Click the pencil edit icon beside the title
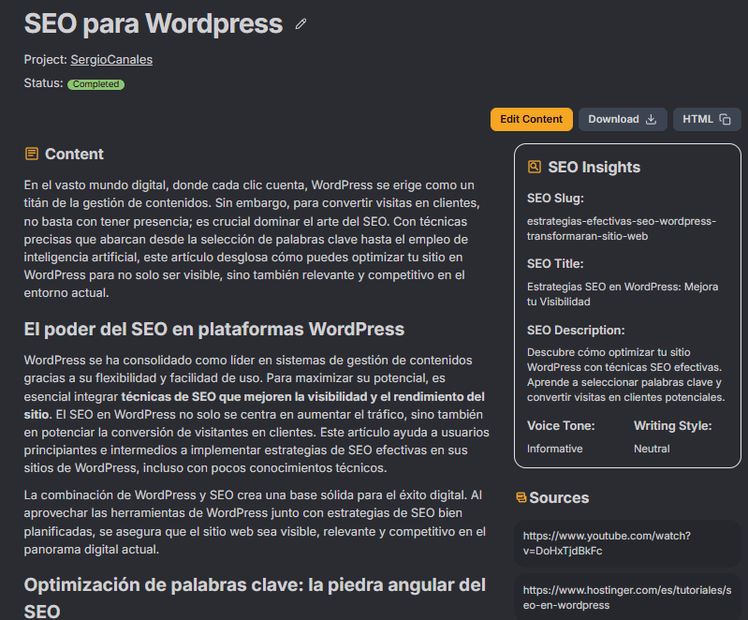Image resolution: width=748 pixels, height=620 pixels. point(301,23)
